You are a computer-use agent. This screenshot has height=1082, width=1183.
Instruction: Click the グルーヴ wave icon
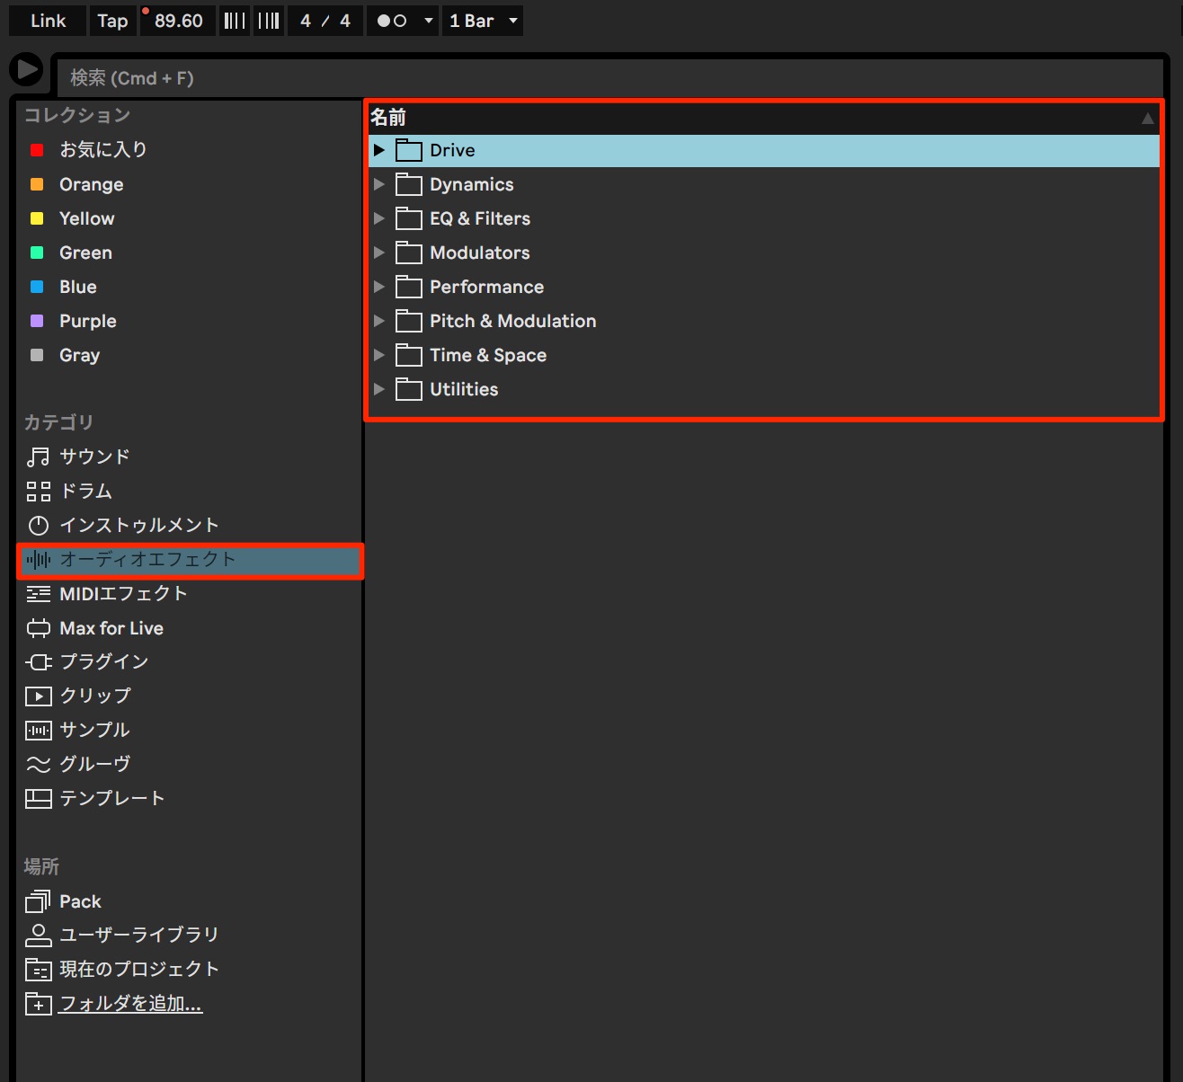38,765
